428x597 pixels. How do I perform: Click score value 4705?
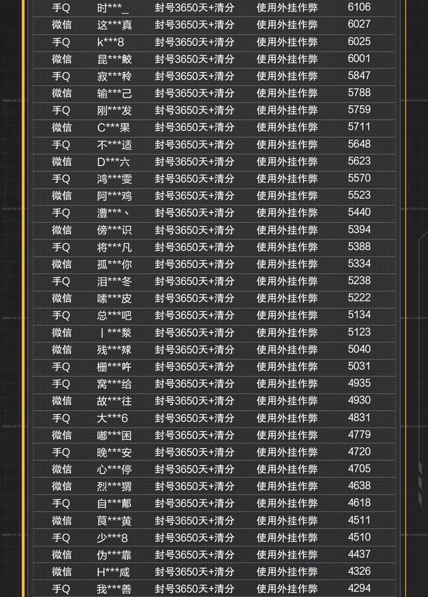[x=359, y=469]
